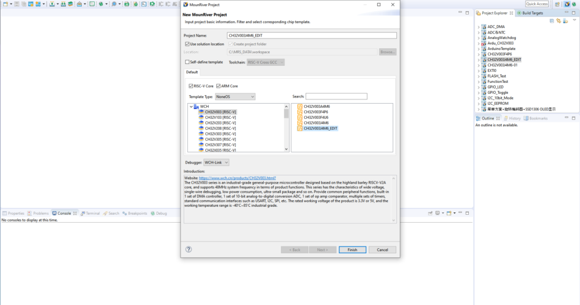The width and height of the screenshot is (580, 305).
Task: Select the CH32V003F4U6 chip template
Action: point(316,117)
